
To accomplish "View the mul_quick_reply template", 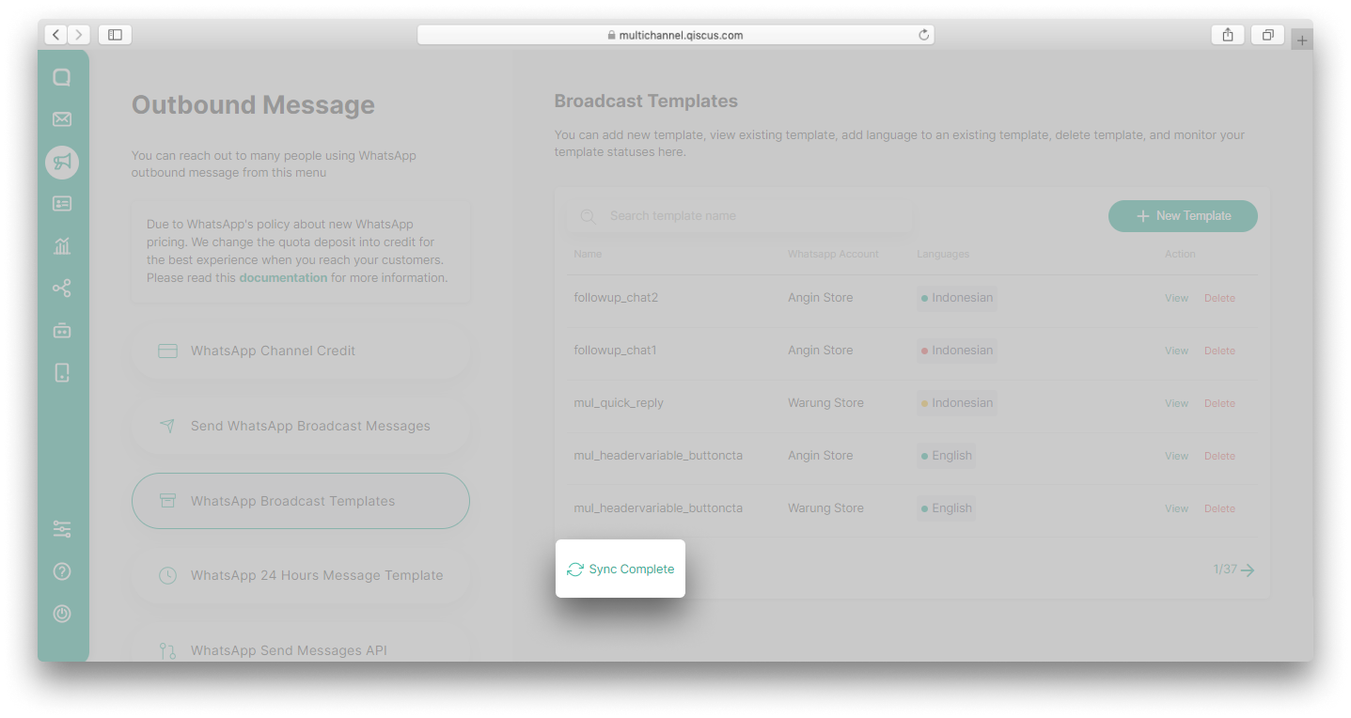I will click(1177, 403).
